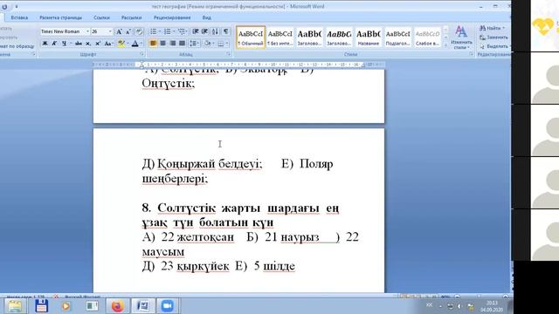
Task: Open Select (Выделить) menu
Action: click(x=494, y=46)
